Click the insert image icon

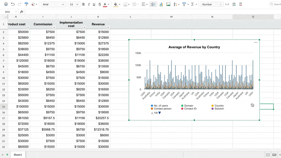click(168, 5)
